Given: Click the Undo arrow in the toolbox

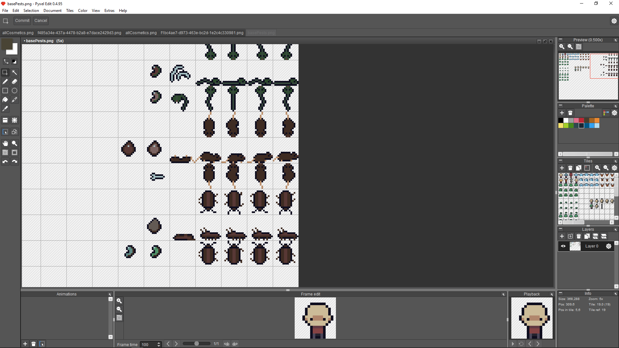Looking at the screenshot, I should (5, 162).
